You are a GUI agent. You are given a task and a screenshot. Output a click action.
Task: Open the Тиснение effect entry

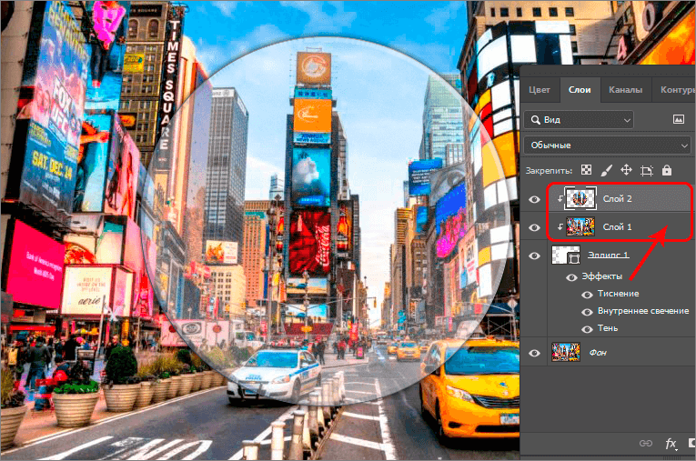tap(619, 294)
